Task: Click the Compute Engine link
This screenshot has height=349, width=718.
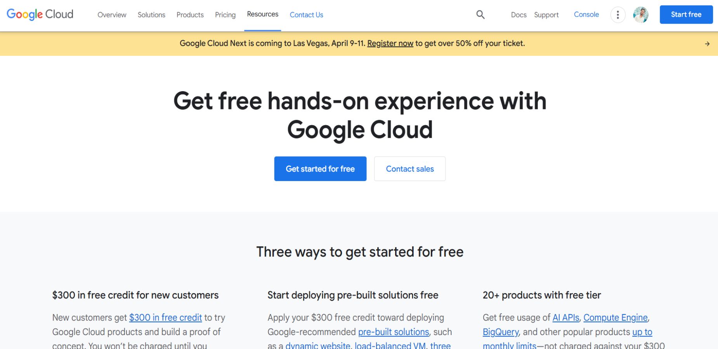Action: tap(615, 318)
